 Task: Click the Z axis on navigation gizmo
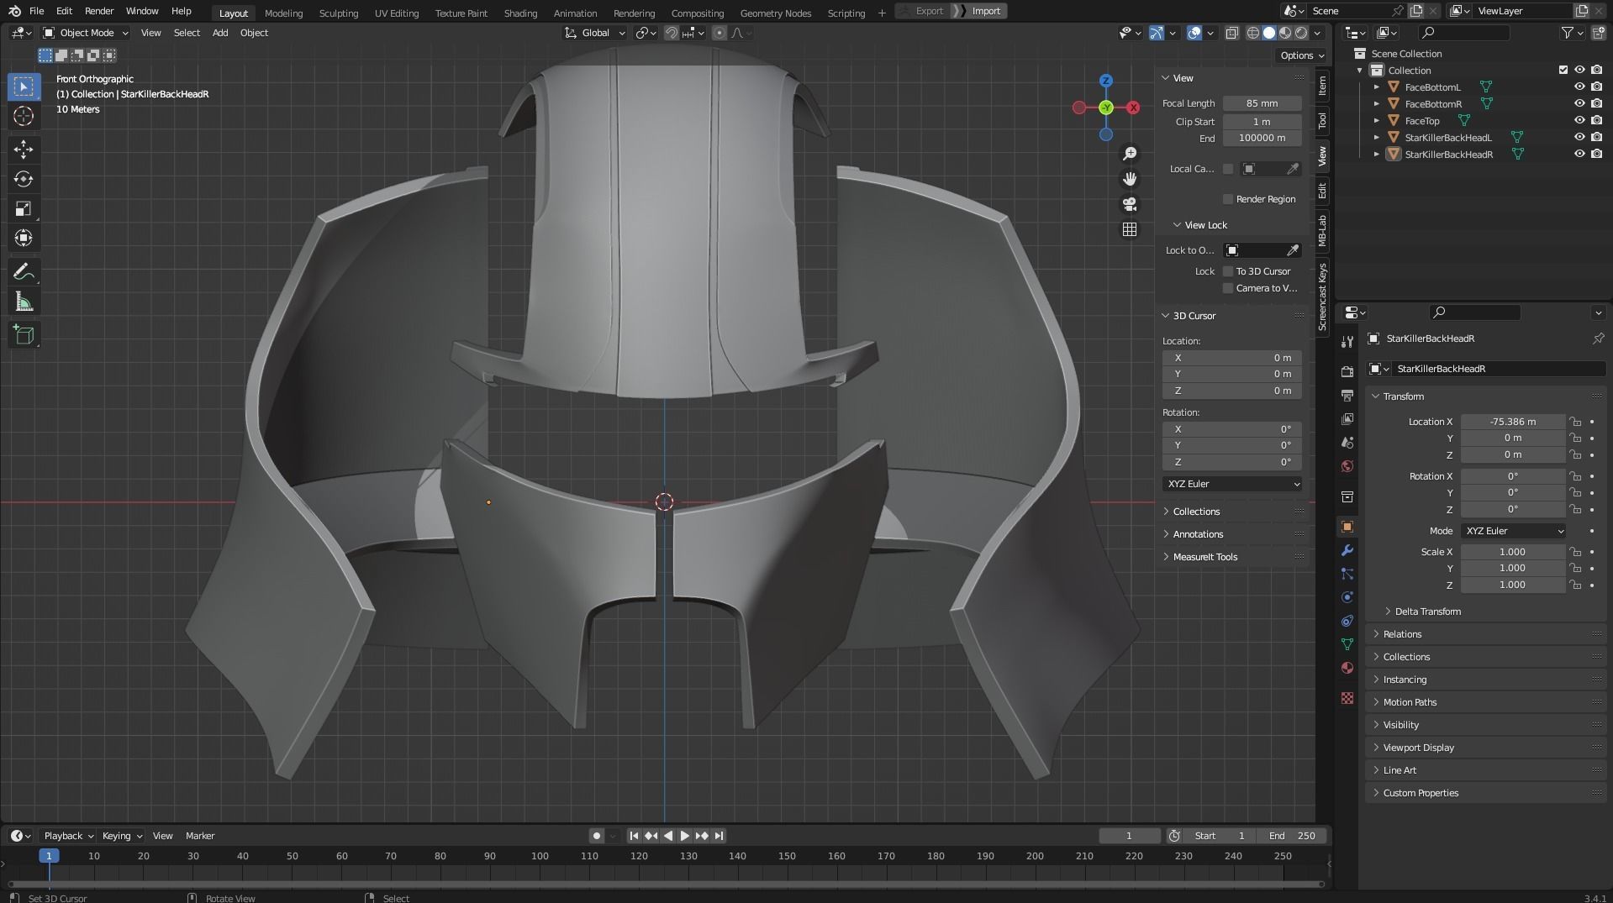click(x=1106, y=81)
